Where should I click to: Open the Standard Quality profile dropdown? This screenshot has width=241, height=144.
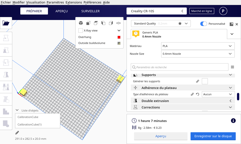pos(161,23)
